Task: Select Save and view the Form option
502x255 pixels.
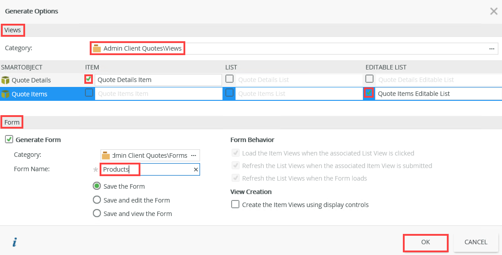Action: tap(96, 213)
